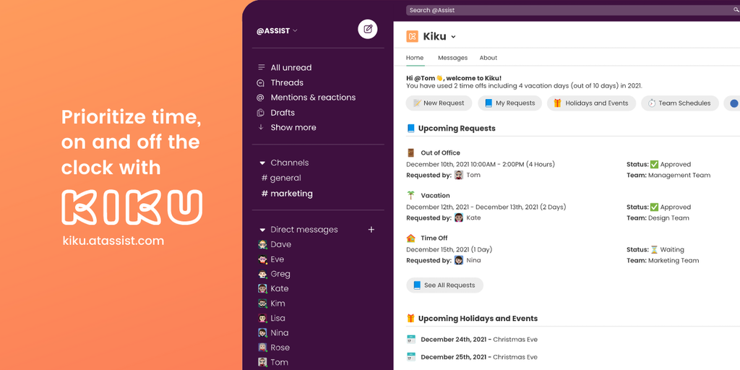Switch to the Messages tab
Image resolution: width=740 pixels, height=370 pixels.
point(452,58)
